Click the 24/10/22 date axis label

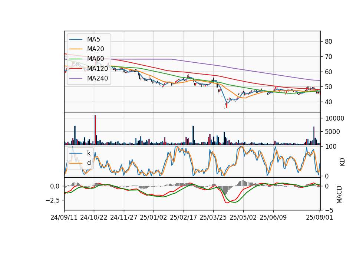(x=94, y=217)
